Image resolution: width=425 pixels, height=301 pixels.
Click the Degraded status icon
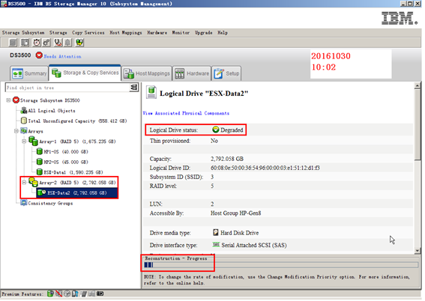(215, 130)
